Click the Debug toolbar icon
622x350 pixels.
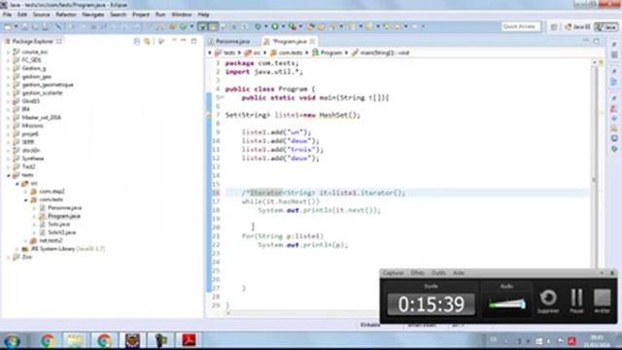pos(258,26)
